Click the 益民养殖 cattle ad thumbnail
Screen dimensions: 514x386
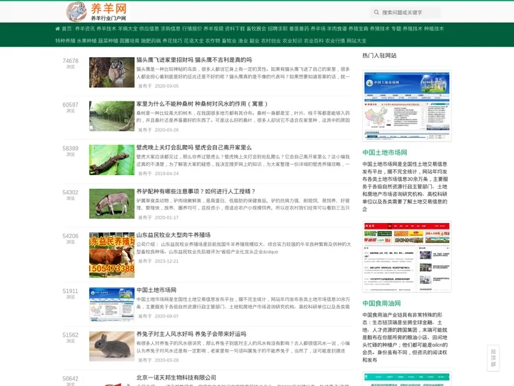(x=112, y=255)
